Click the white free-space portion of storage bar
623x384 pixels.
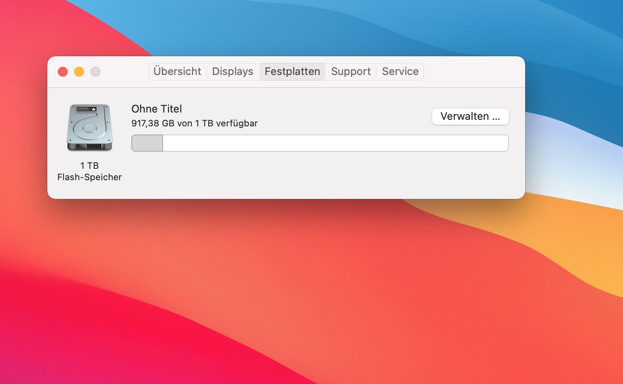point(334,143)
